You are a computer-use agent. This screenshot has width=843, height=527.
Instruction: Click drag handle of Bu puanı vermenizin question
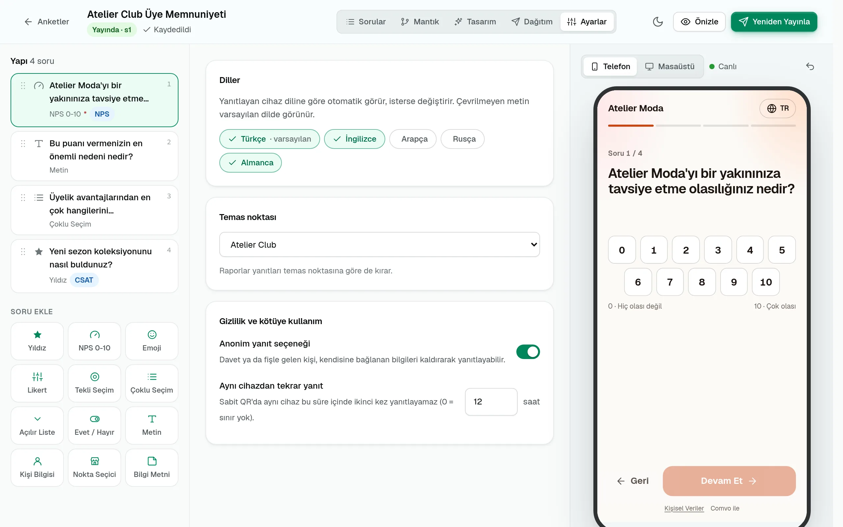point(23,143)
